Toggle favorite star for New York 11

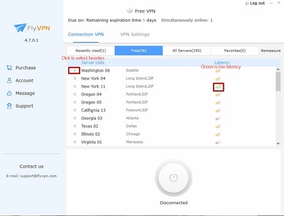[75, 86]
